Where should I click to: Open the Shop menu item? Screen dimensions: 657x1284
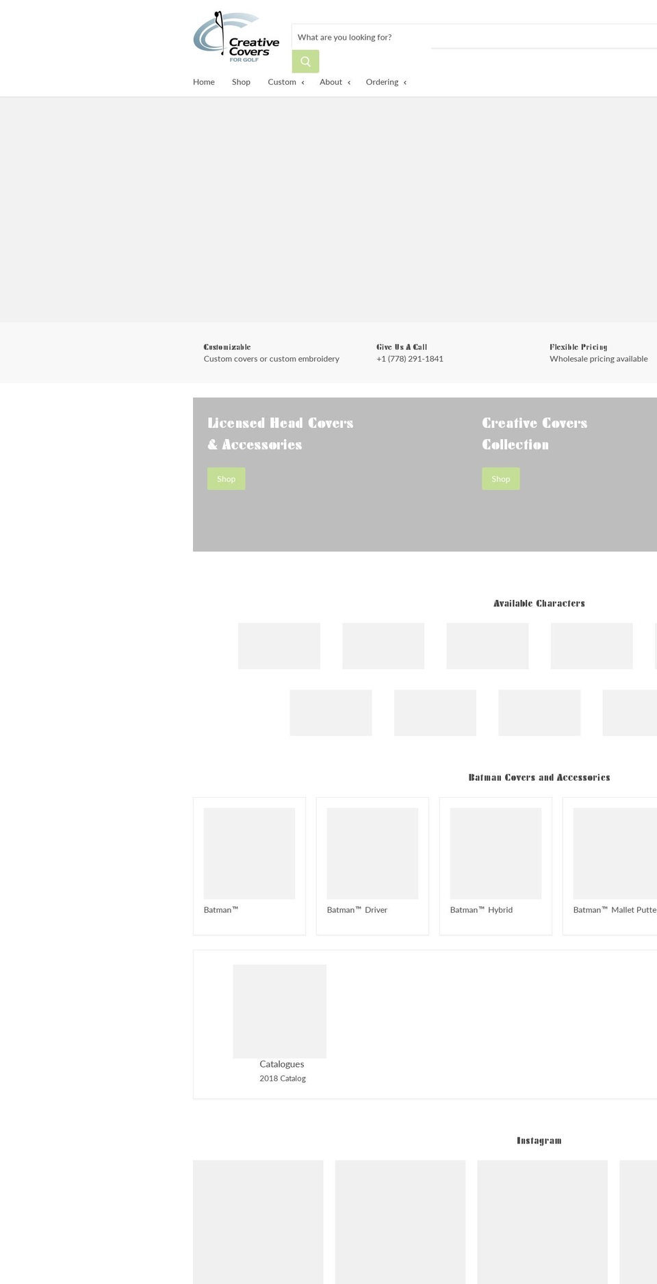click(241, 82)
